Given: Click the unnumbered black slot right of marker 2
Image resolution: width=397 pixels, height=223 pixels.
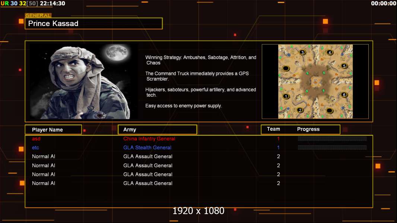Looking at the screenshot, I should pyautogui.click(x=329, y=110).
